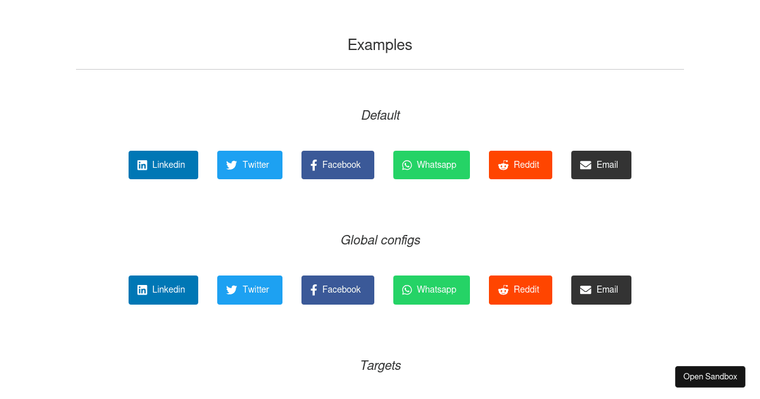The height and width of the screenshot is (399, 760).
Task: Select the Email button in the Default row
Action: 601,165
